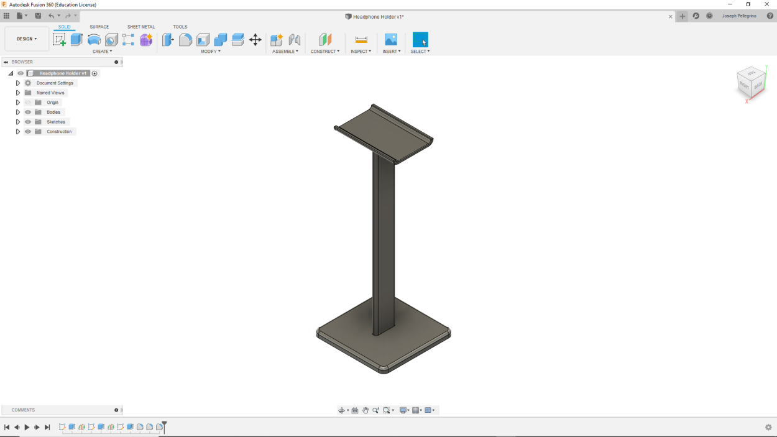Select the Insert image icon
Screen dimensions: 777x437
[x=391, y=40]
